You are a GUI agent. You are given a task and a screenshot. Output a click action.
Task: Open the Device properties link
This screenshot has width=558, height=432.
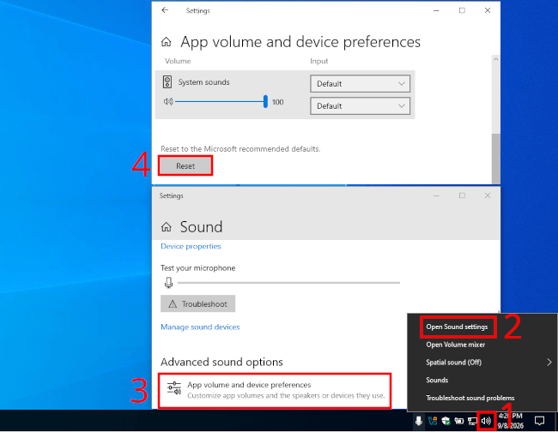[191, 246]
